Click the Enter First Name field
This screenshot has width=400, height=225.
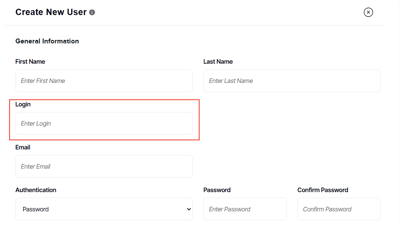click(x=104, y=81)
